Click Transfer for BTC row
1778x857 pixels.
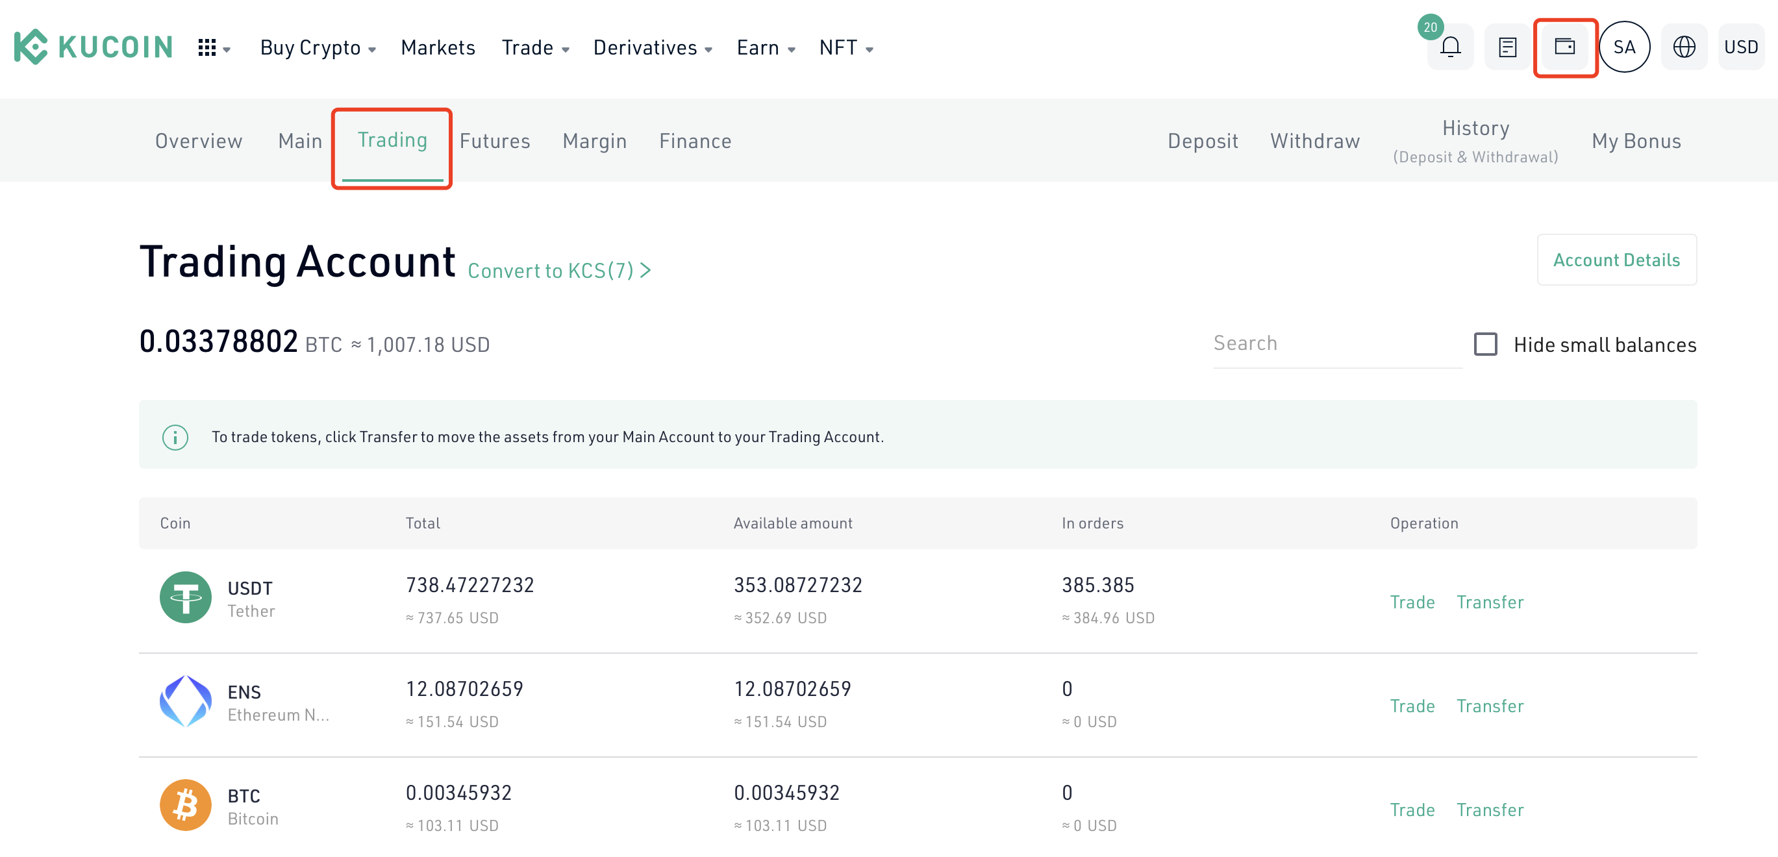click(1490, 810)
